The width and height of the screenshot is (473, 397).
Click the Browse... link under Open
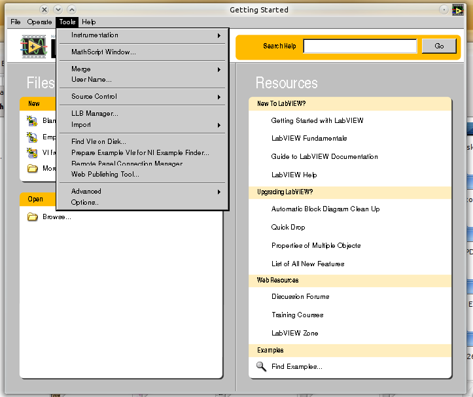(x=57, y=217)
